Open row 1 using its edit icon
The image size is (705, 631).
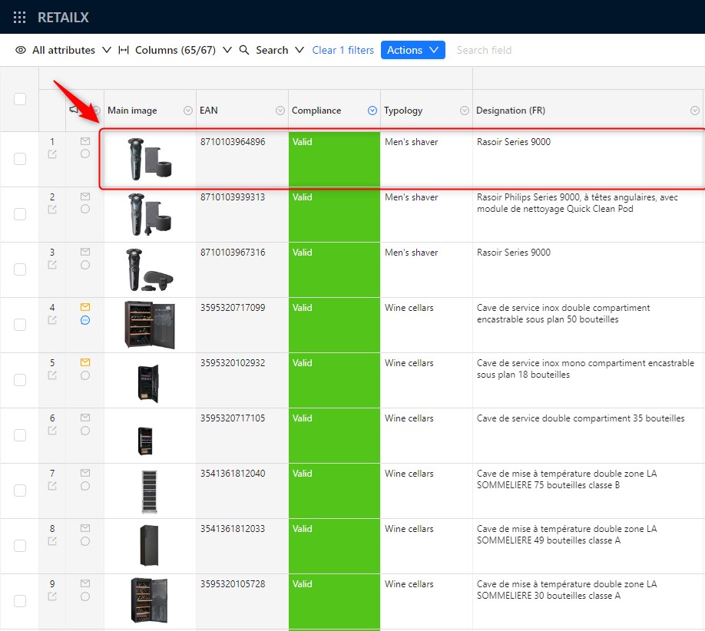(52, 154)
